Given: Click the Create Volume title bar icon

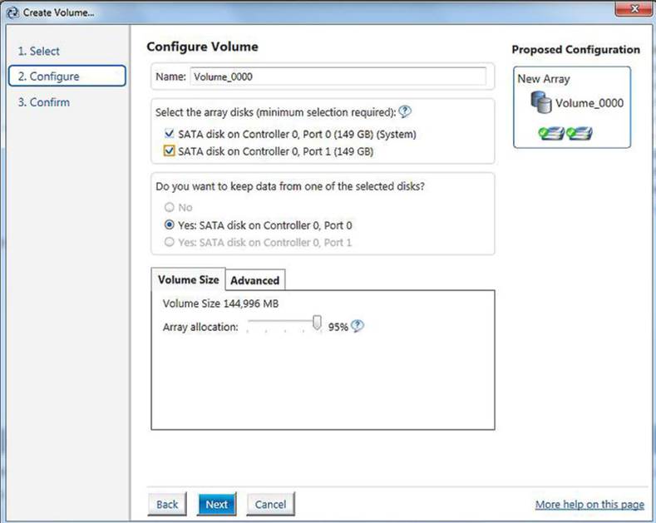Looking at the screenshot, I should click(13, 12).
